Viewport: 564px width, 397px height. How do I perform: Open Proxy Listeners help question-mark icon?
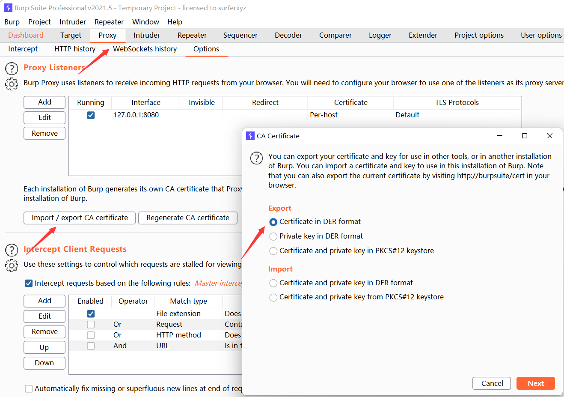[12, 69]
